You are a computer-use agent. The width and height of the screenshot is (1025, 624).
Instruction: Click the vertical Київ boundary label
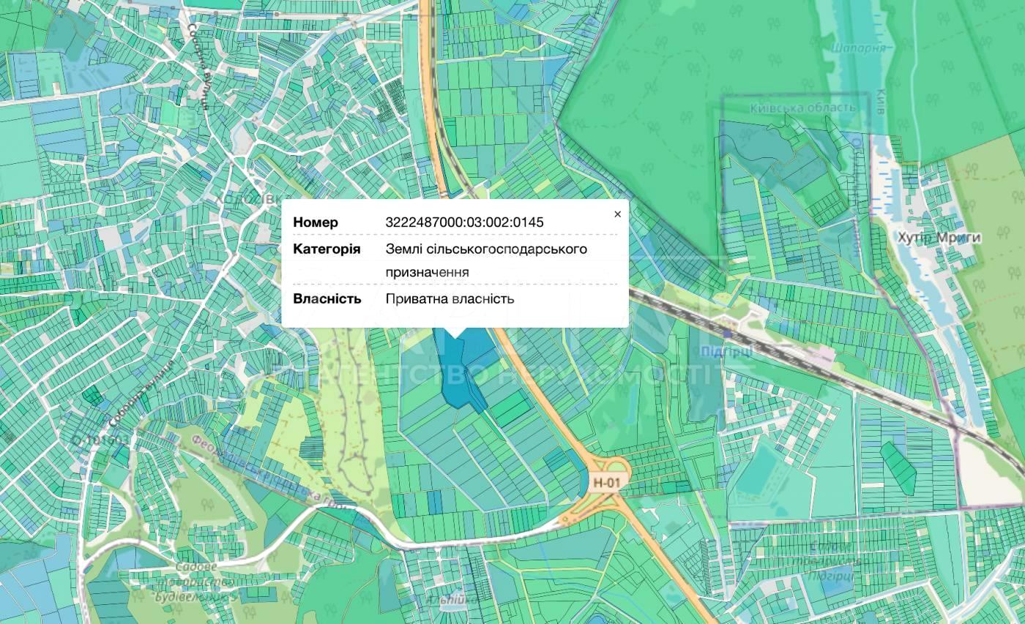879,105
